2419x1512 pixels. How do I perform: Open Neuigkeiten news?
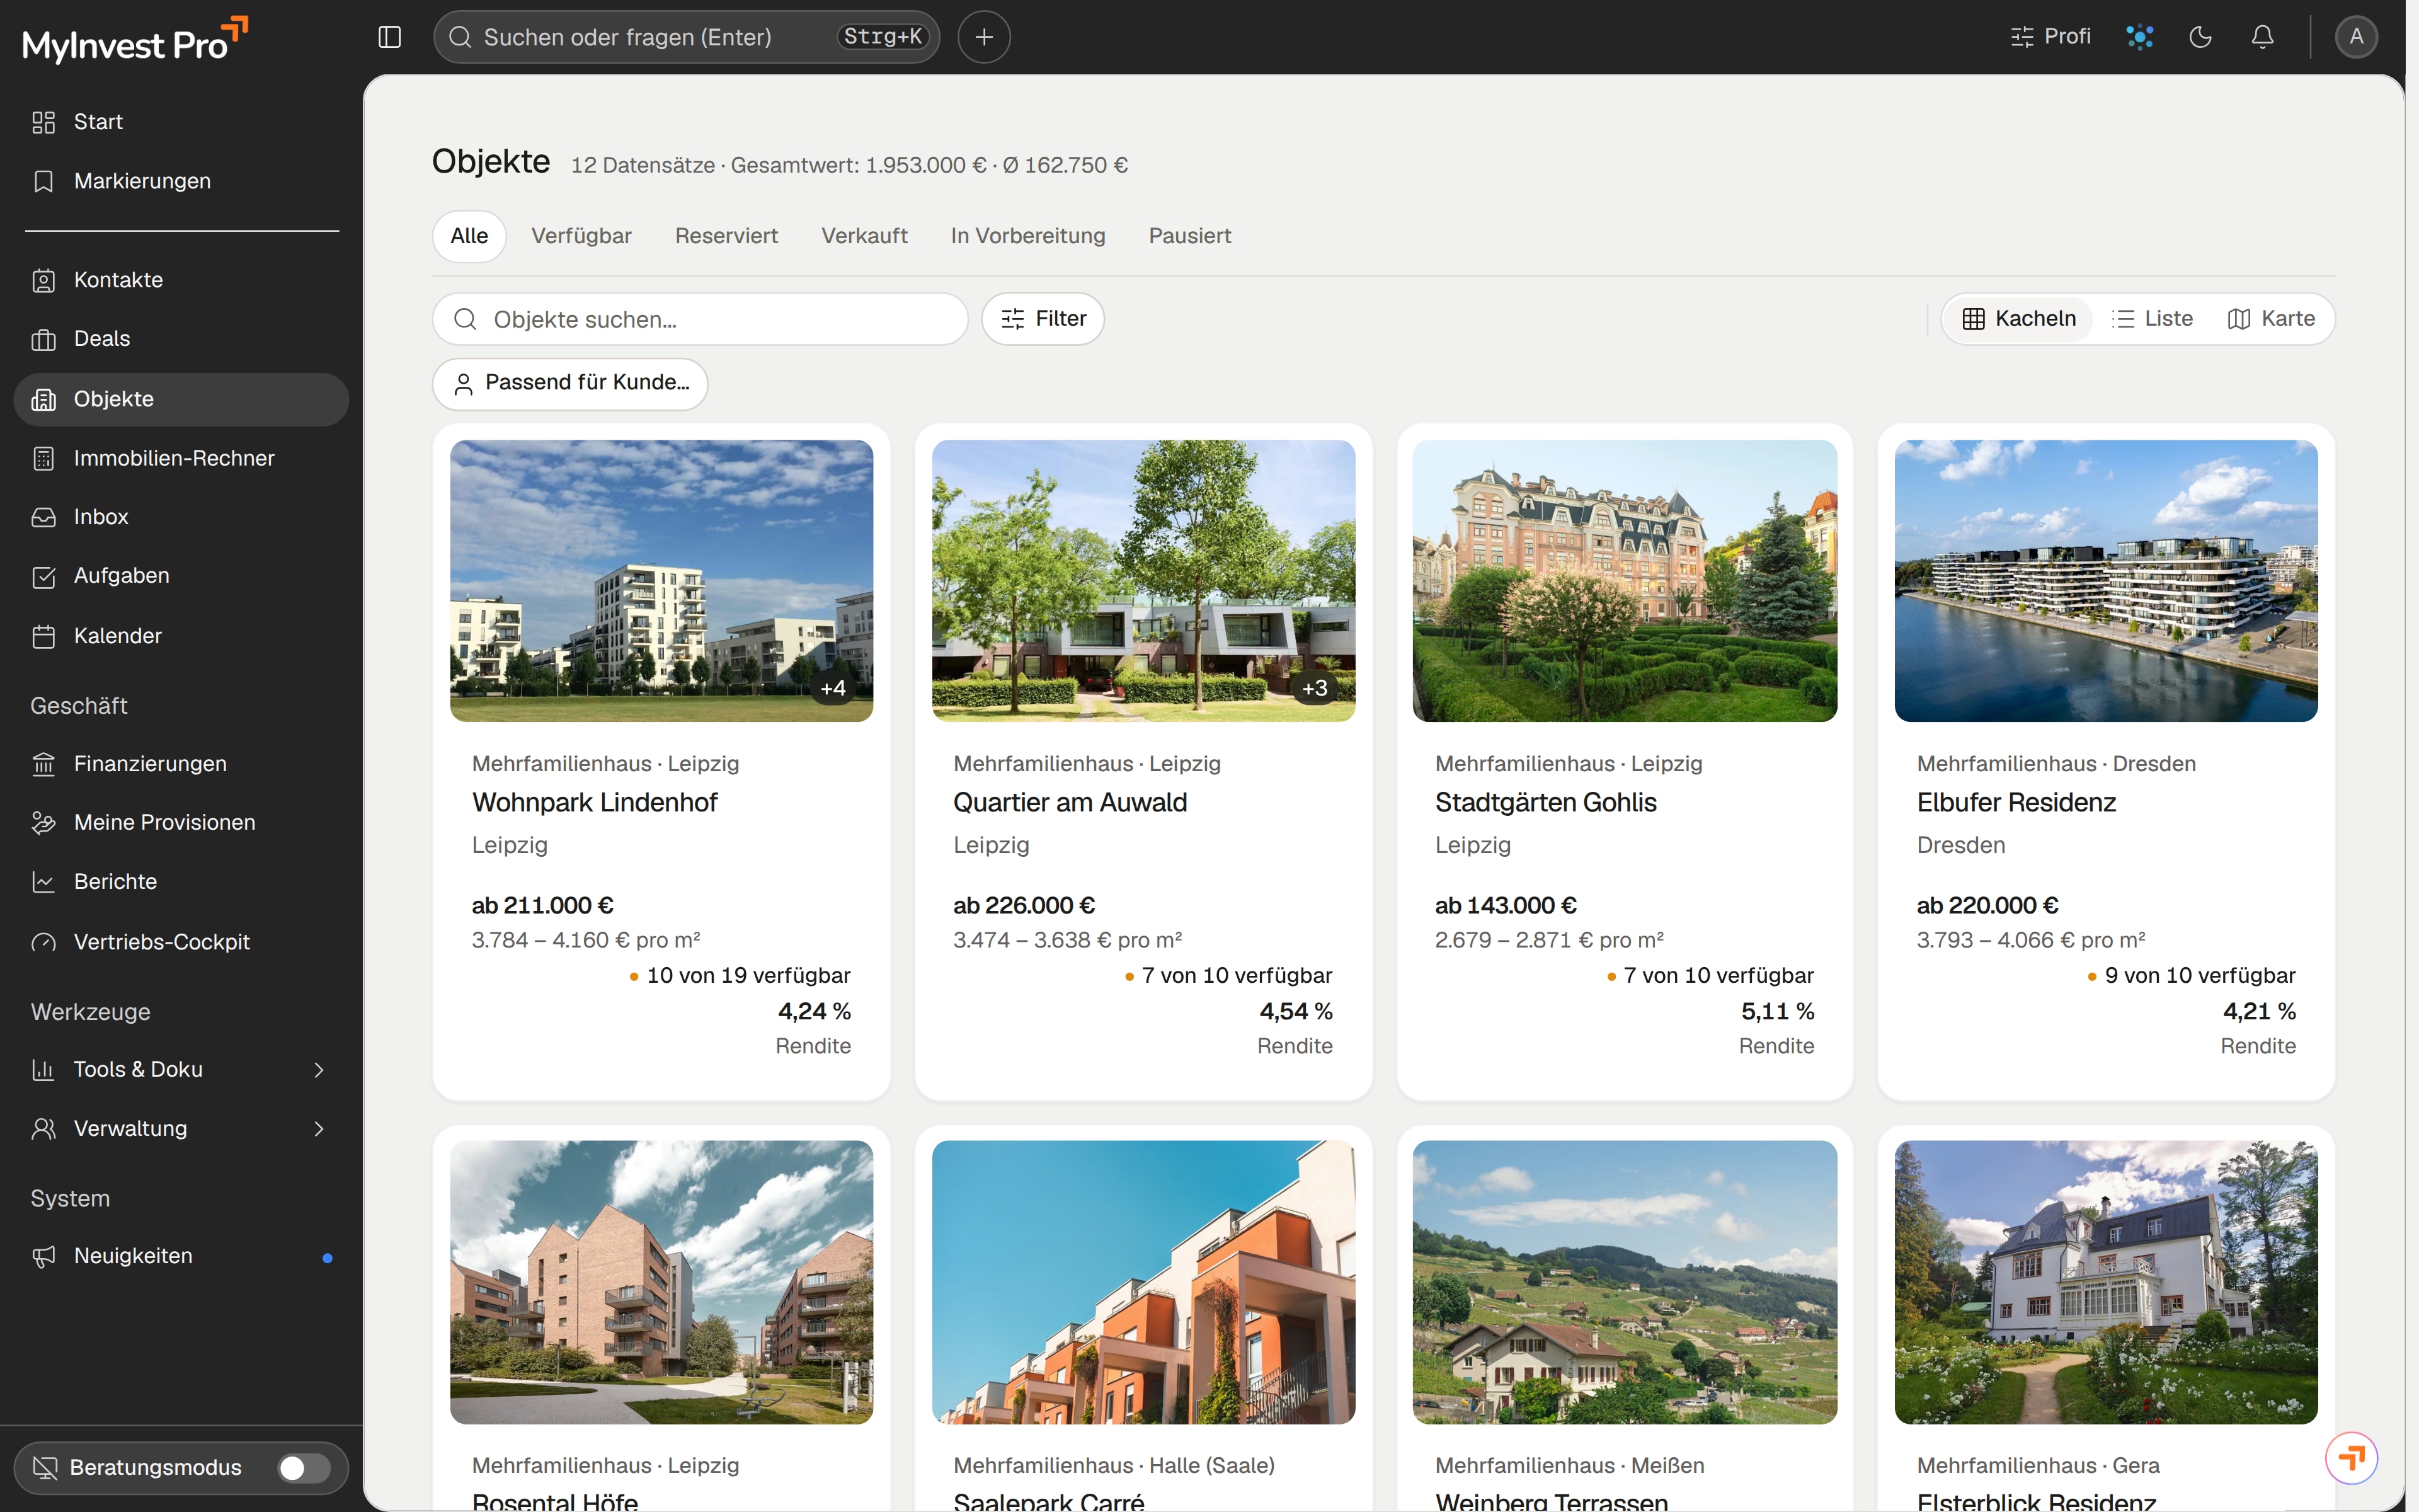pos(182,1257)
